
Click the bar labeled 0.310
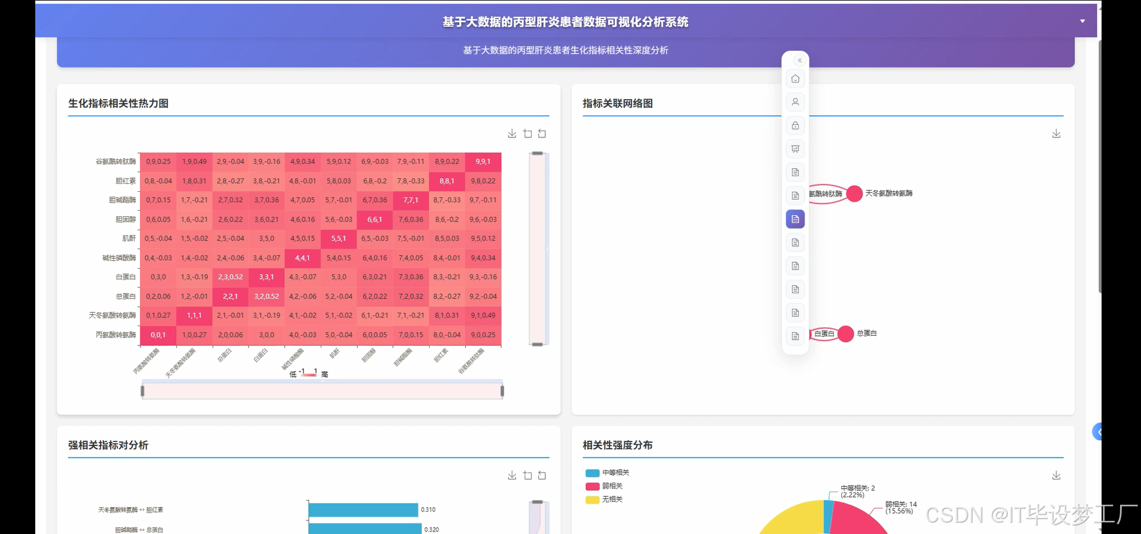[363, 510]
